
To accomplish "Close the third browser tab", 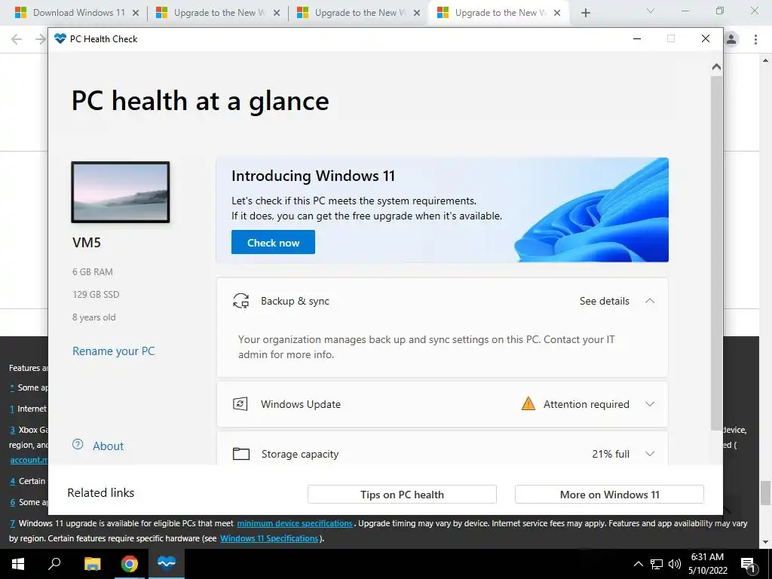I will pos(416,13).
